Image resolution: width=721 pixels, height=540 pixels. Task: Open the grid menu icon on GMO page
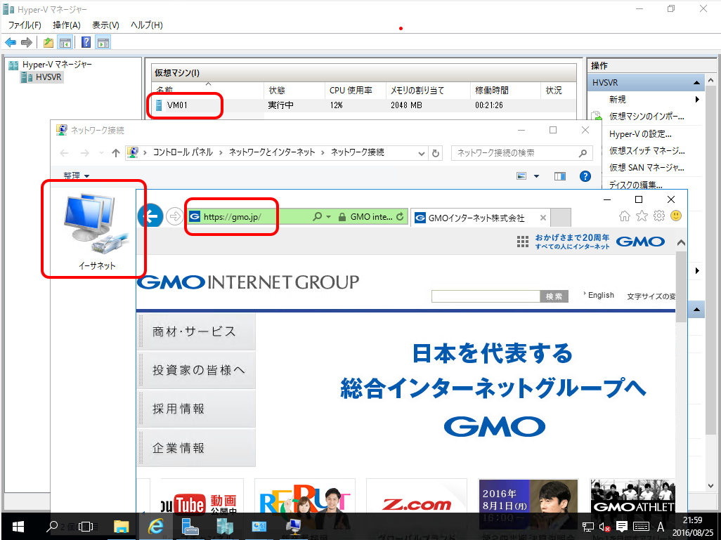point(522,242)
